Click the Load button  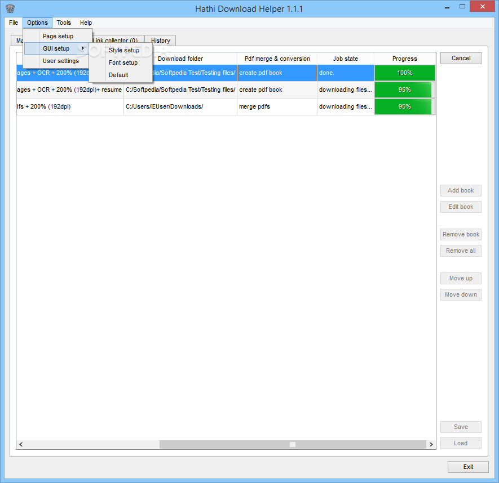point(461,443)
